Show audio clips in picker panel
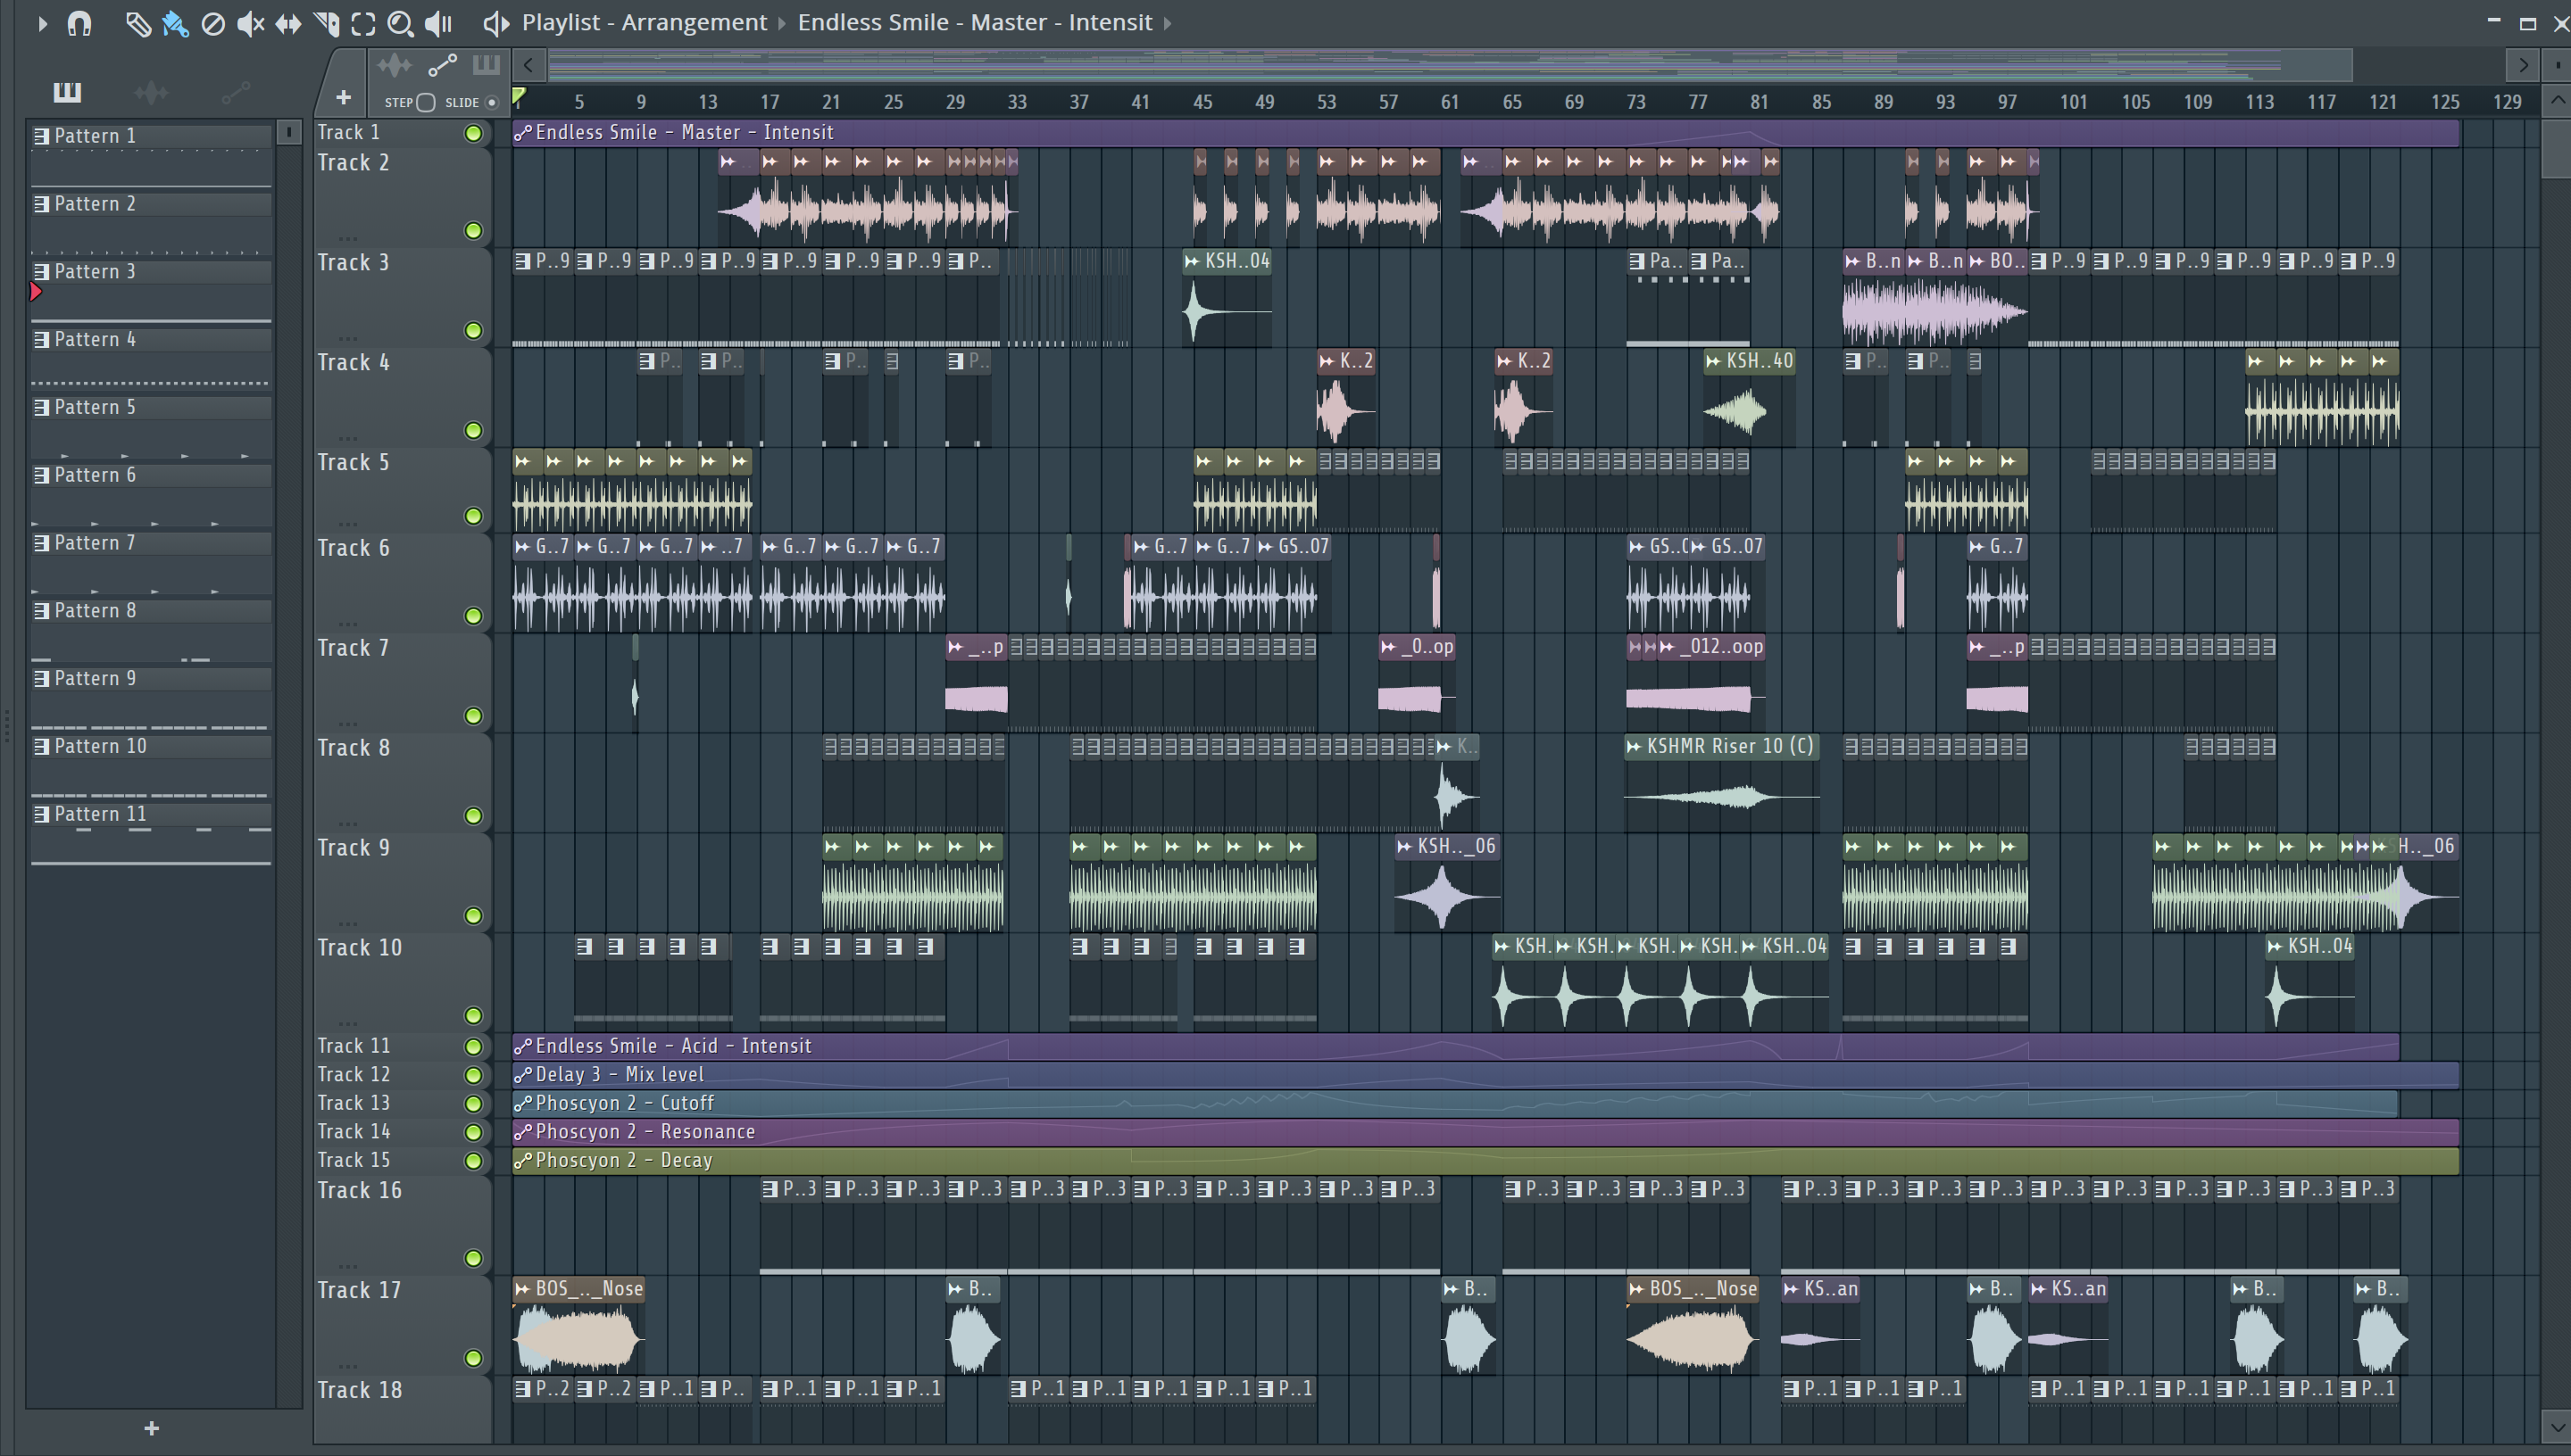The height and width of the screenshot is (1456, 2571). pos(151,93)
